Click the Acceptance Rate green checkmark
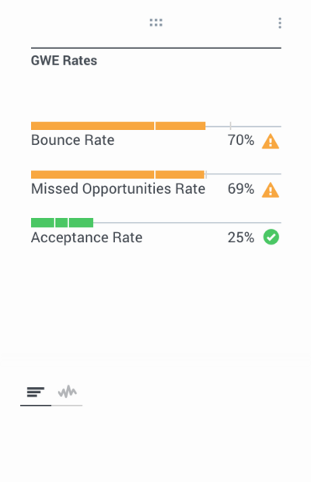The width and height of the screenshot is (311, 482). (x=271, y=237)
